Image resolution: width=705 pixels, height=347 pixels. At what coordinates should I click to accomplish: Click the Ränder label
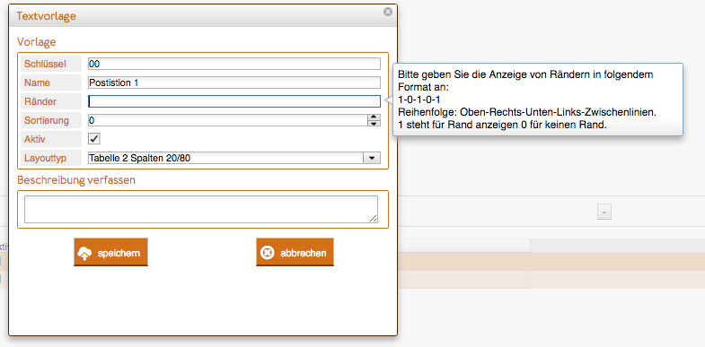coord(40,101)
